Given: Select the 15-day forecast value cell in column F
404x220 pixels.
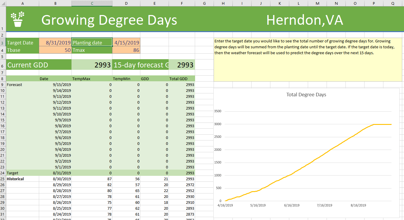Looking at the screenshot, I should 182,65.
